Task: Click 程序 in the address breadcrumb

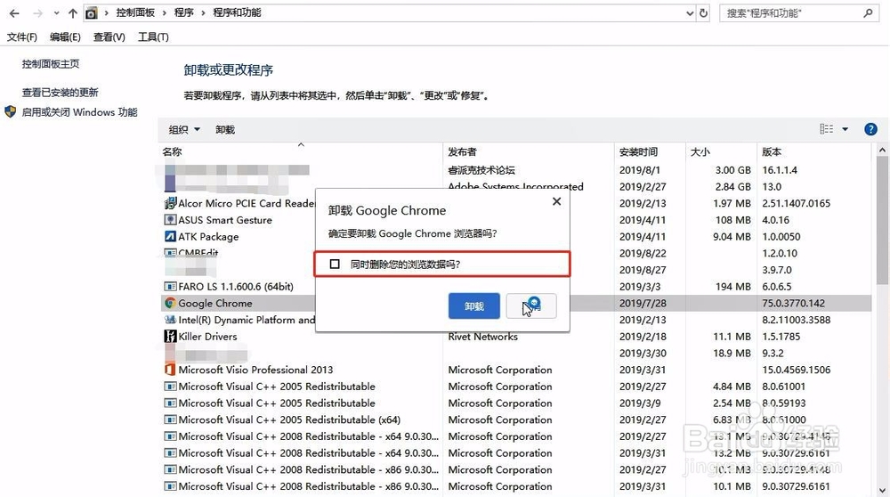Action: click(184, 12)
